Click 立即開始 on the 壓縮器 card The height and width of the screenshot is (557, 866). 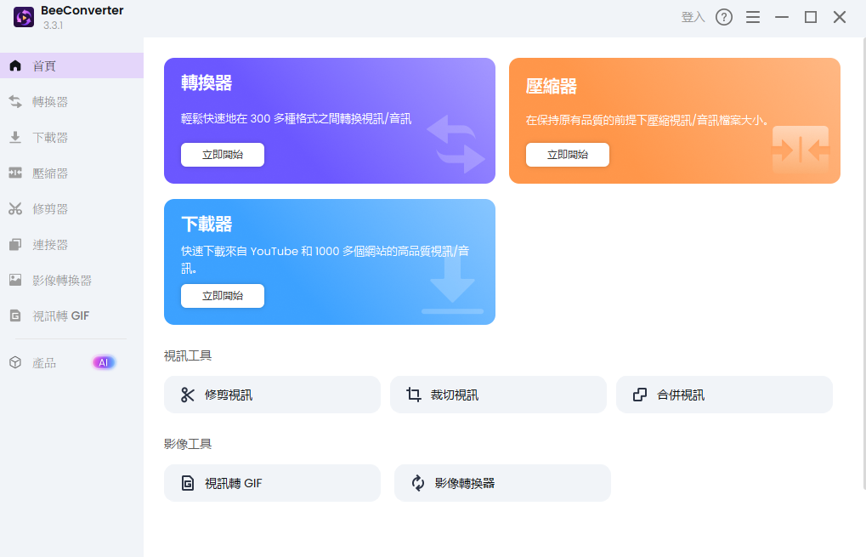coord(567,155)
